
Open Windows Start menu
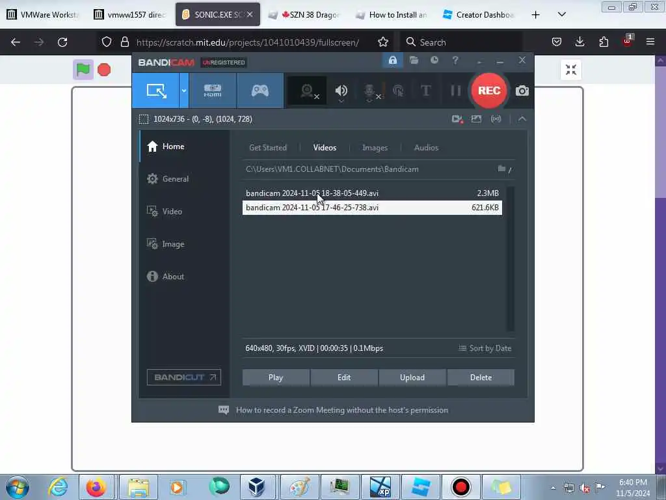(x=18, y=487)
